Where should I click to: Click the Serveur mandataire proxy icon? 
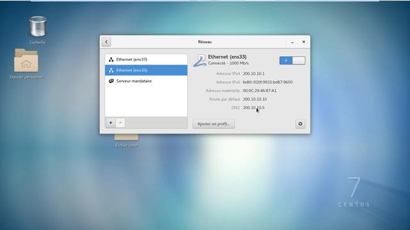point(111,81)
